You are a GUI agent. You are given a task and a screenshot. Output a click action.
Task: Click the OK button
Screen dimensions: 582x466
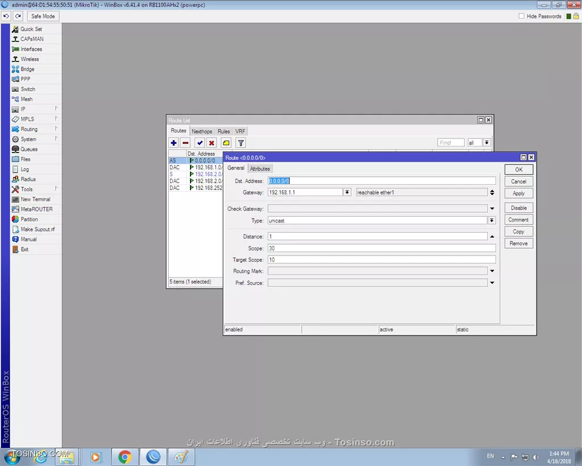(x=519, y=170)
